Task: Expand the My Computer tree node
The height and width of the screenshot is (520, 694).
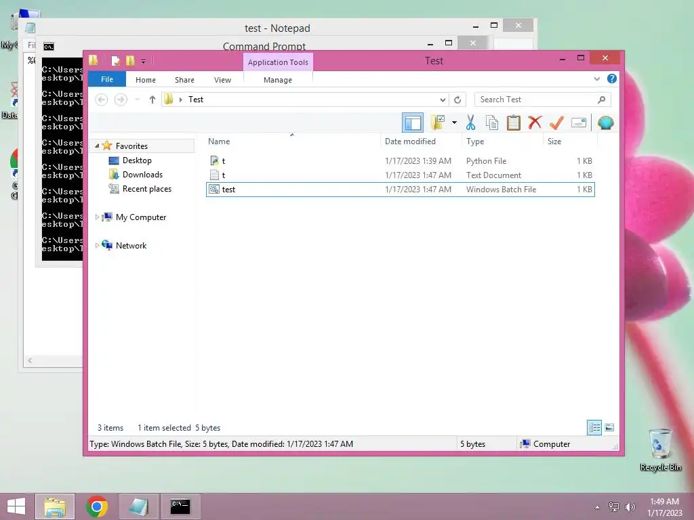Action: click(97, 217)
